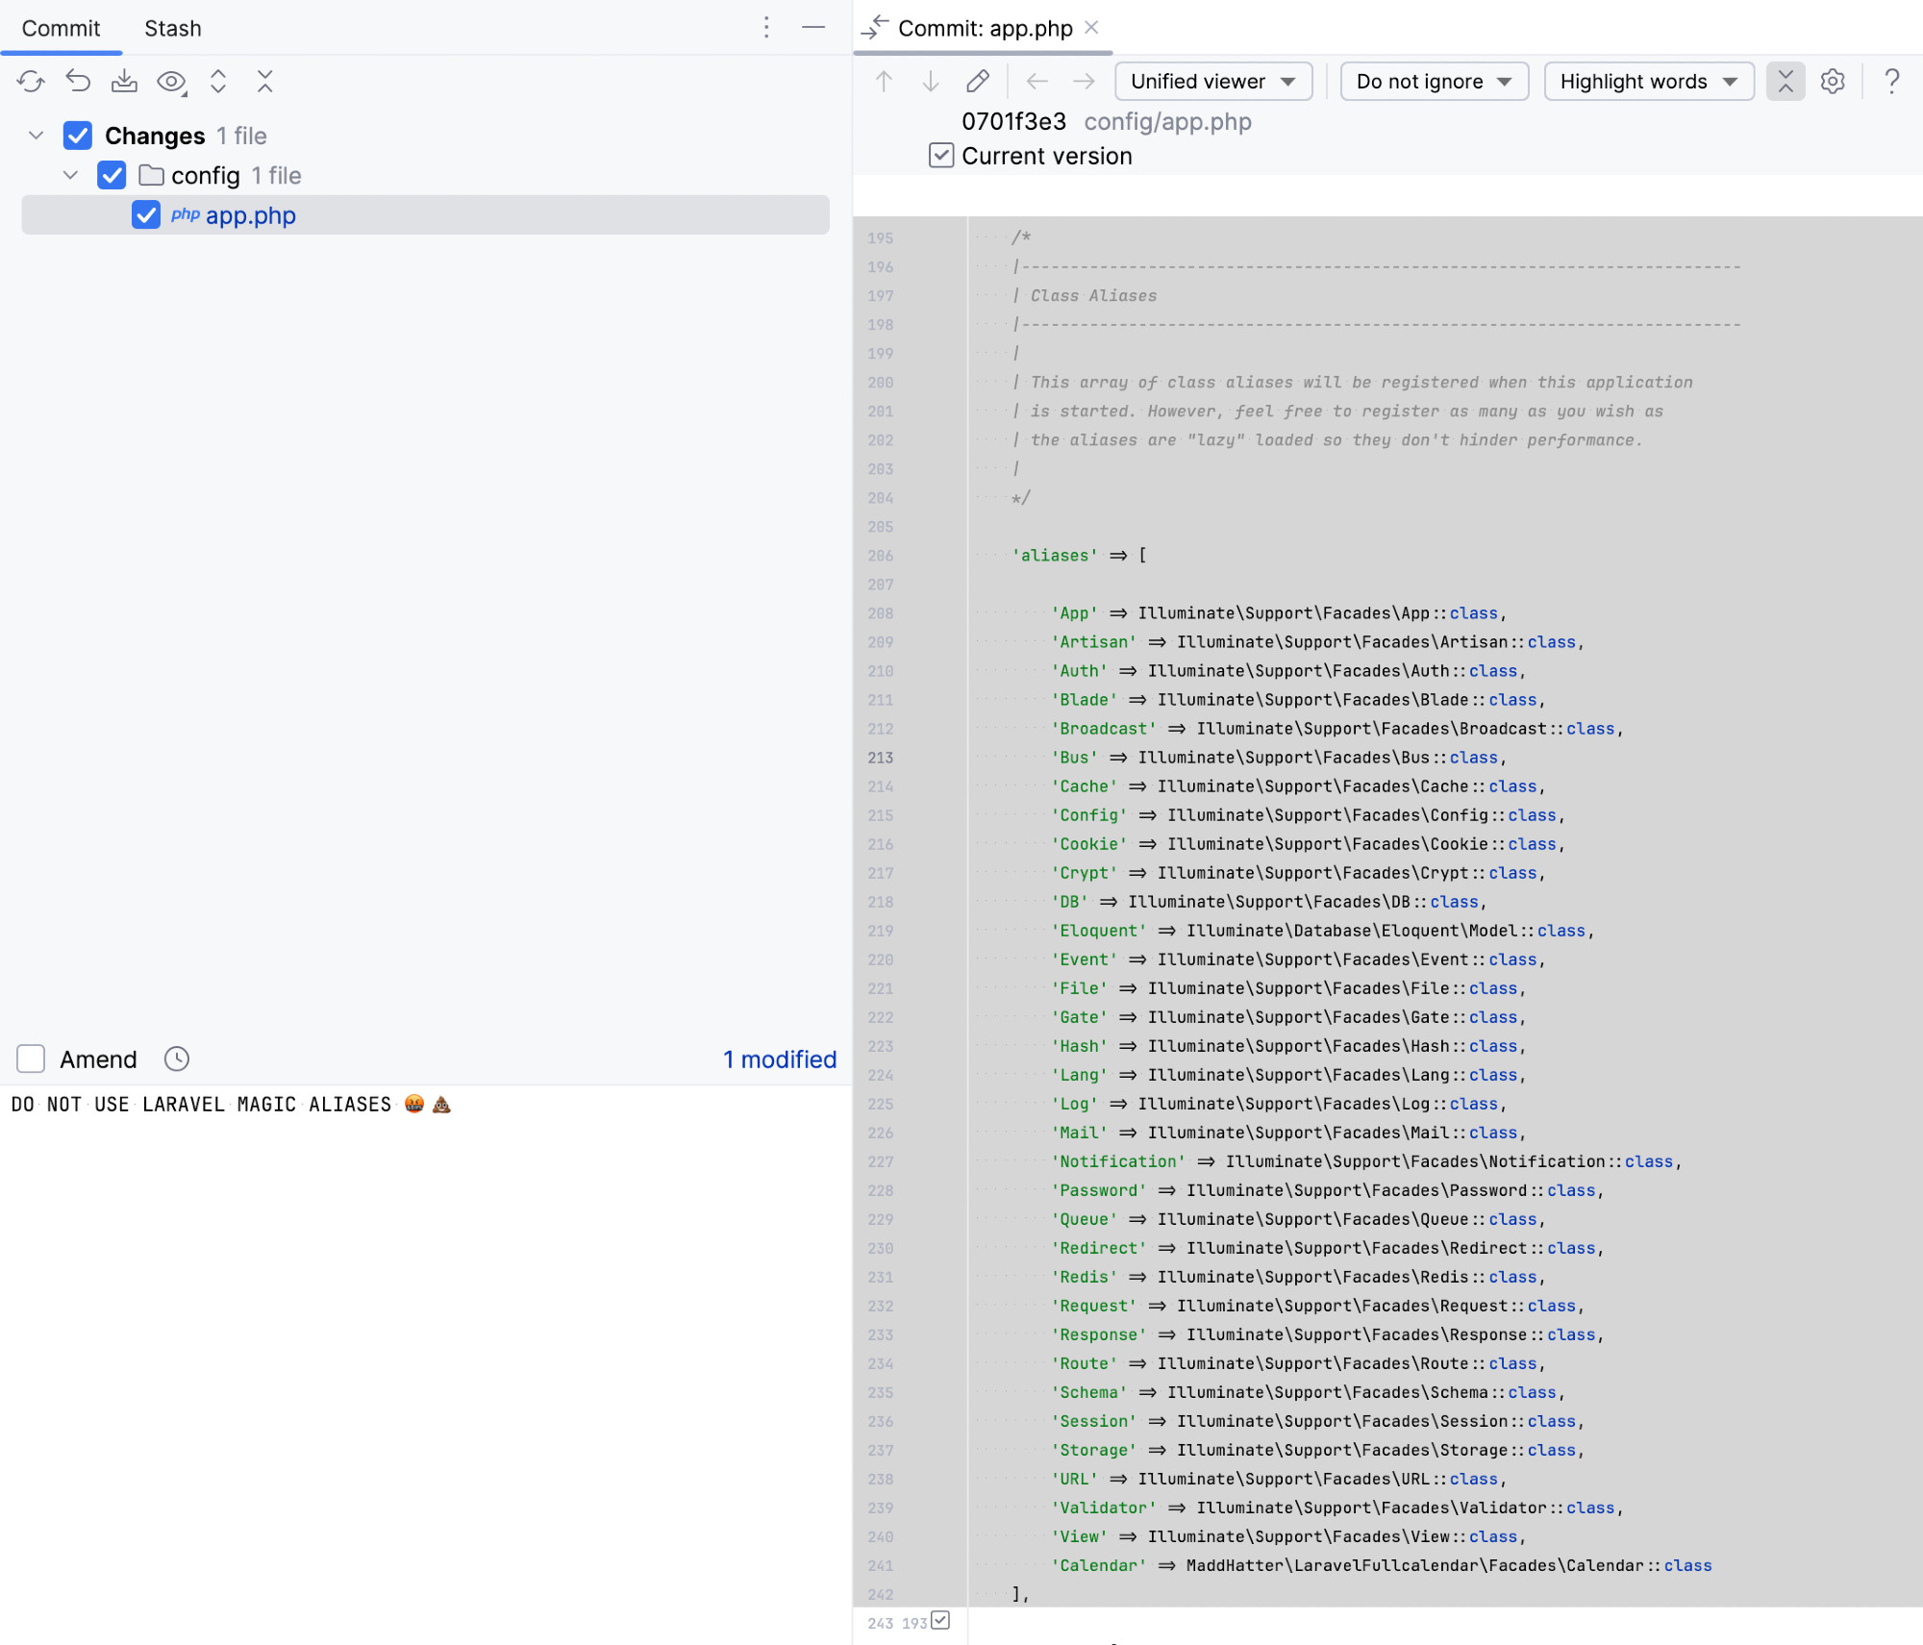Toggle the app.php file checkbox
Screen dimensions: 1923x1645
(146, 214)
